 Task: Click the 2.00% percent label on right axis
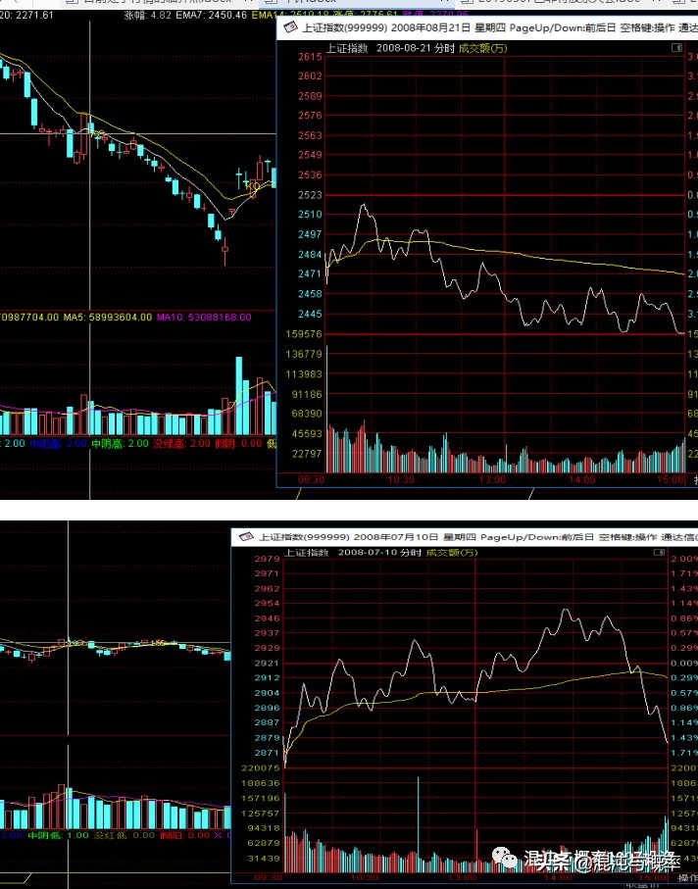(684, 559)
